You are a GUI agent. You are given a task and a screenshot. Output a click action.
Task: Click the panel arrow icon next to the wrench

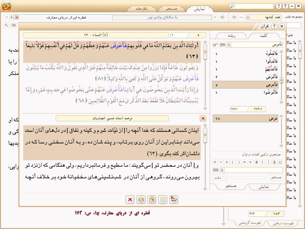(14, 25)
